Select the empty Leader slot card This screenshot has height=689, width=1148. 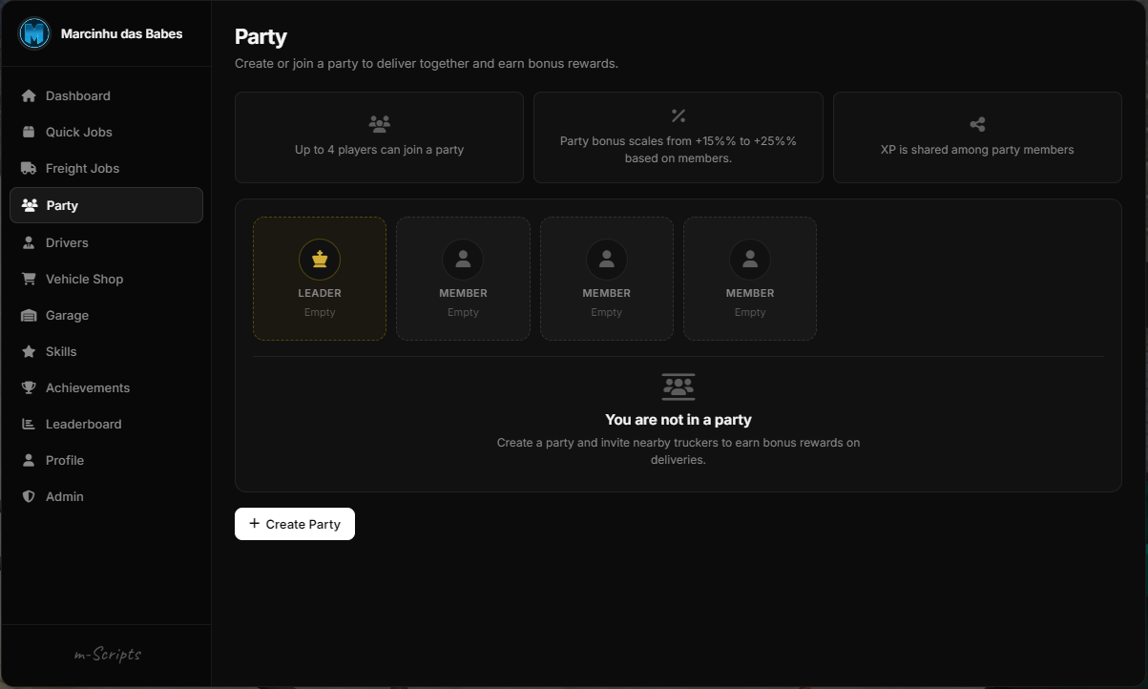(320, 279)
